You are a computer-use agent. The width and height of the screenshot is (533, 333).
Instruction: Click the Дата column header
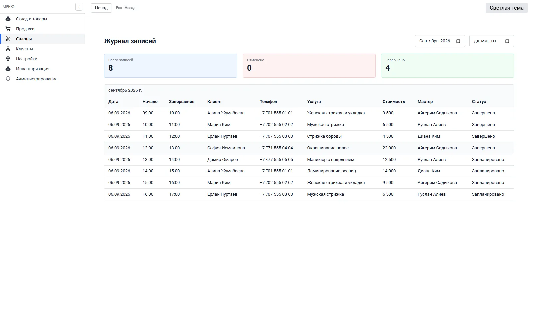113,102
